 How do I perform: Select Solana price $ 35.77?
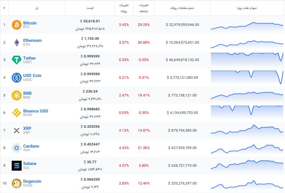point(90,162)
